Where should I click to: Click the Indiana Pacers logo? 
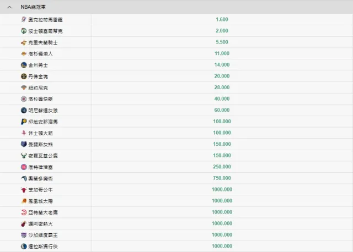(24, 122)
